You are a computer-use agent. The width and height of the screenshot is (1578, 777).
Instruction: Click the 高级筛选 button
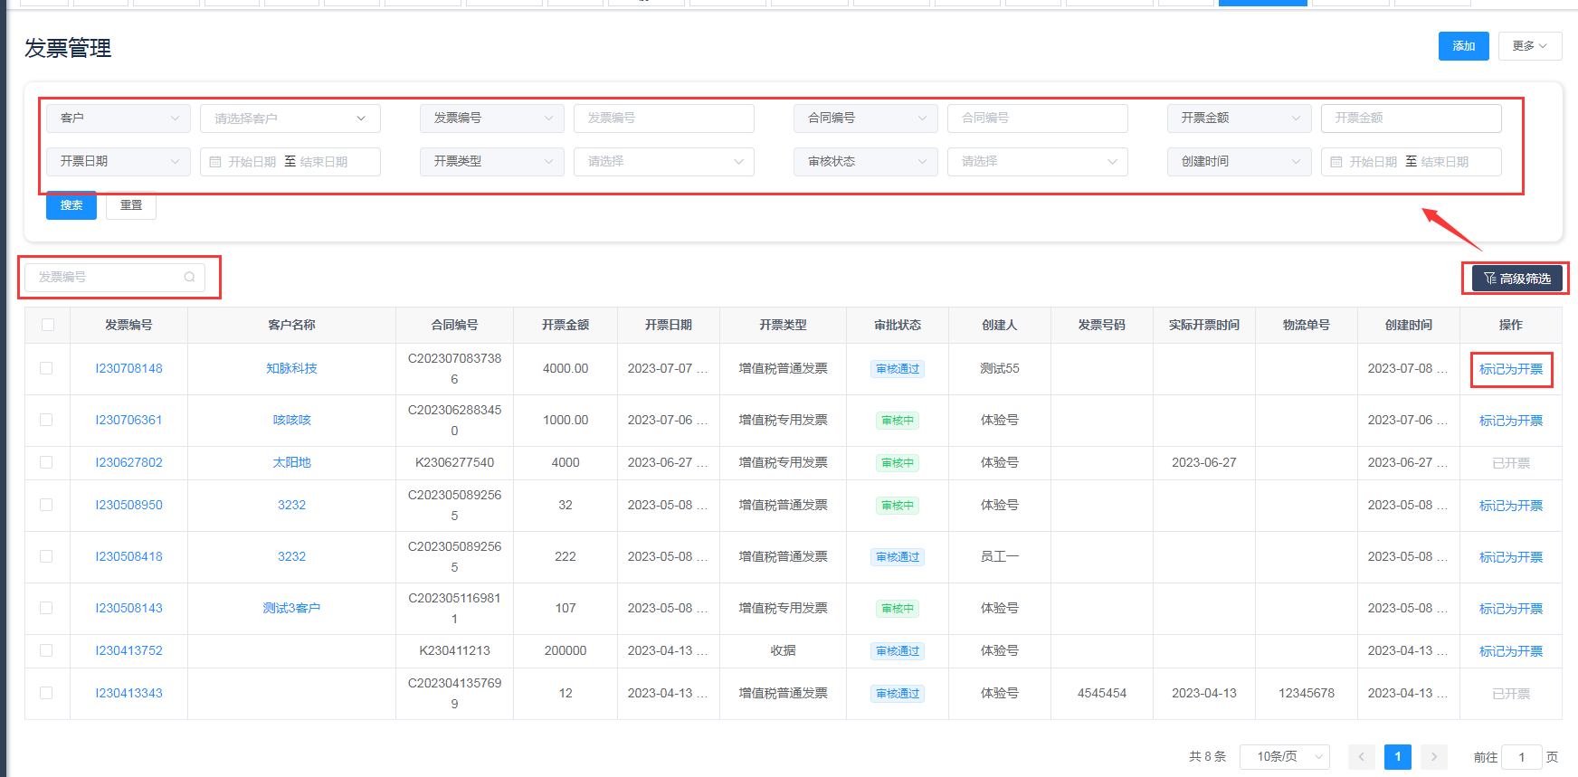pyautogui.click(x=1517, y=279)
